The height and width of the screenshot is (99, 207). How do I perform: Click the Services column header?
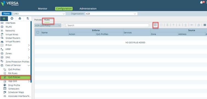point(128,32)
